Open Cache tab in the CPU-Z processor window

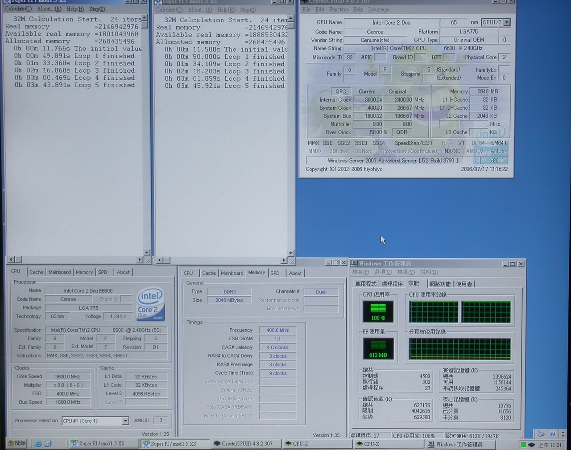click(x=37, y=272)
